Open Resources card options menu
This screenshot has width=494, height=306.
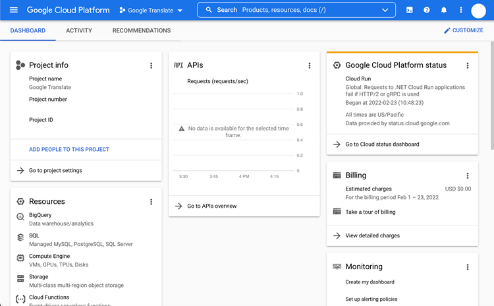[x=151, y=202]
